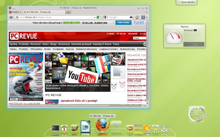Screen dimensions: 220x137
Task: Click the Nová aktivita button
Action: click(186, 2)
